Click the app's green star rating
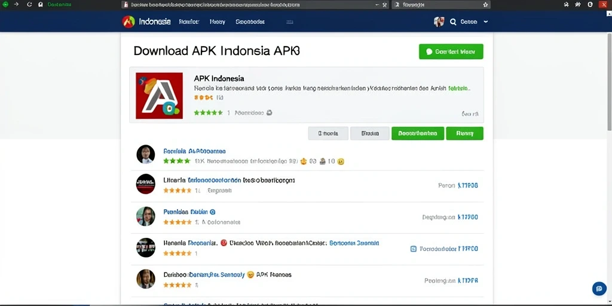612x306 pixels. click(209, 113)
